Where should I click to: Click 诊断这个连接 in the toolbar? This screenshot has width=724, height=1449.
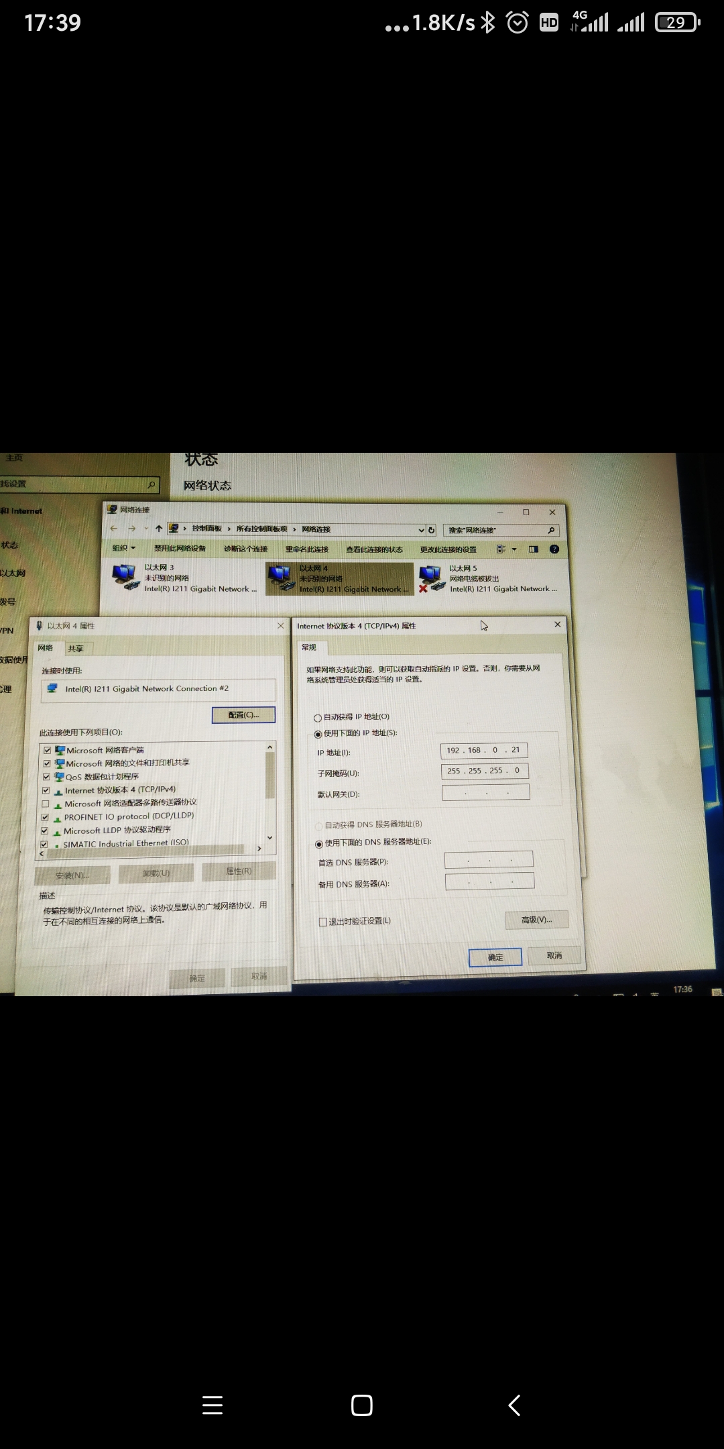(x=245, y=549)
